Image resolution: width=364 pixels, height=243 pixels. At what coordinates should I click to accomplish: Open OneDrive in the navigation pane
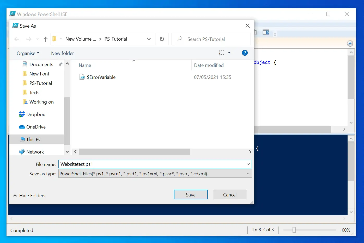click(36, 127)
